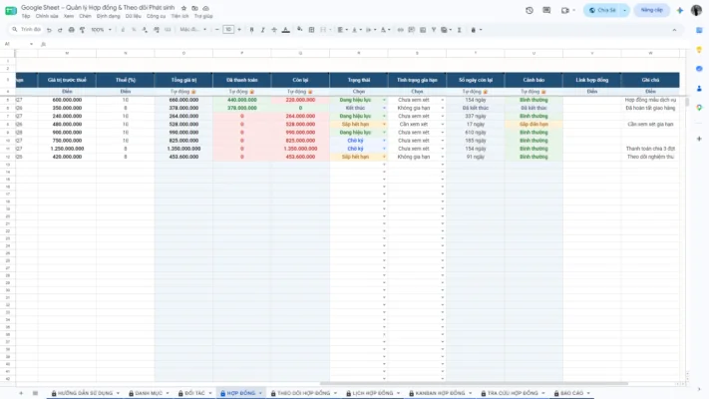Click the insert chart icon

tap(423, 30)
